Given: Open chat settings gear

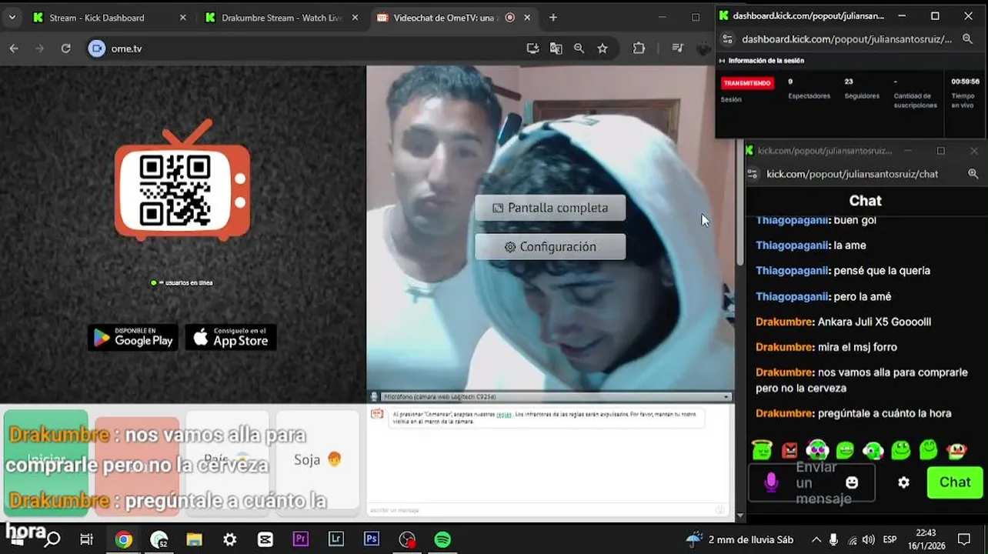Looking at the screenshot, I should pos(904,482).
